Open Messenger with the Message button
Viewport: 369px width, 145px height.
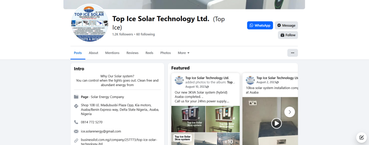pos(286,25)
